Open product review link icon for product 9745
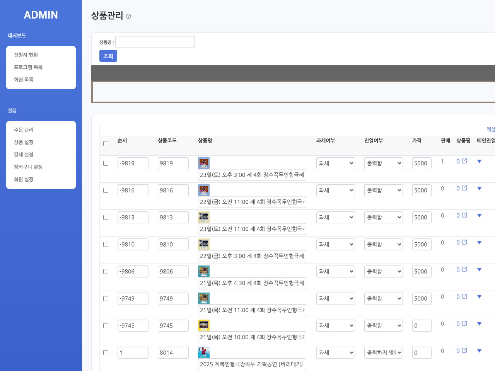Image resolution: width=495 pixels, height=371 pixels. (x=464, y=323)
